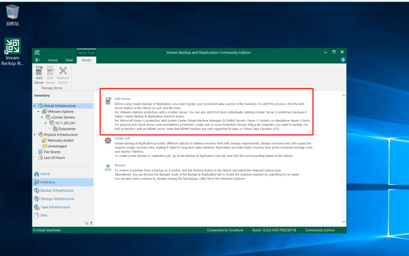Click the navigation pane options gear icon
Viewport: 409px width, 256px height.
(86, 223)
